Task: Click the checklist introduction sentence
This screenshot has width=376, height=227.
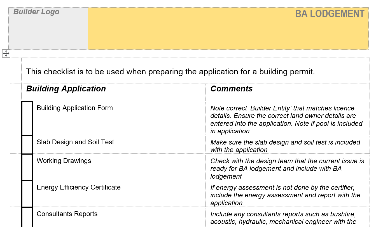Action: click(170, 72)
